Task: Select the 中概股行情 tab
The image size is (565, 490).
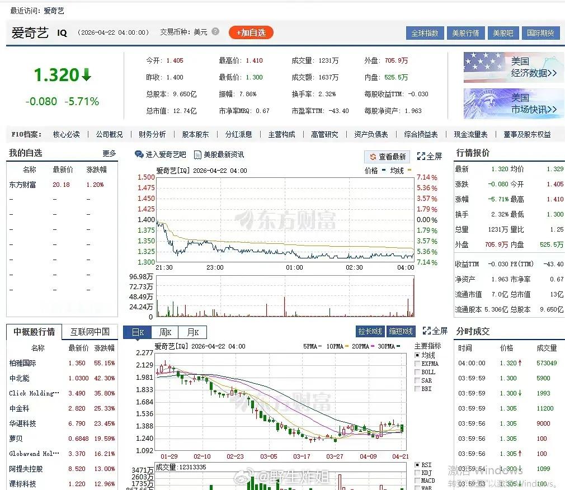Action: [x=34, y=332]
